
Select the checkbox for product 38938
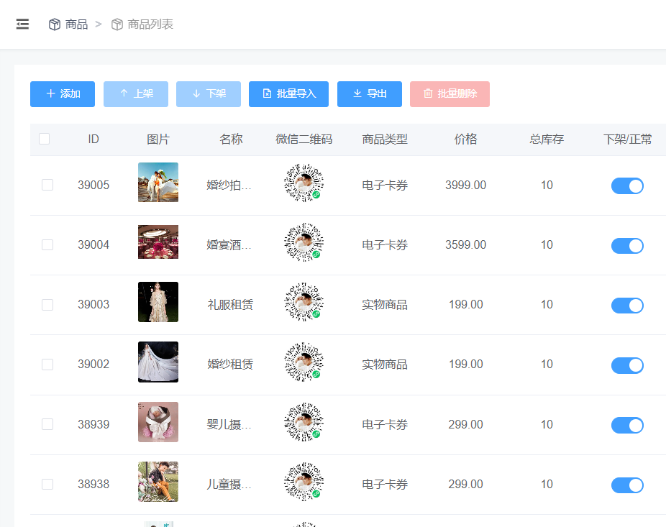pos(47,484)
